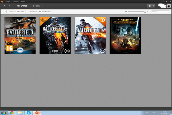Launch Google Chrome from the taskbar
Viewport: 172px width, 115px height.
pos(12,113)
